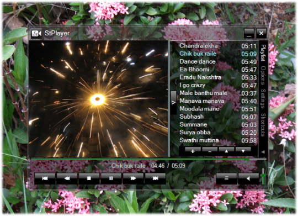The width and height of the screenshot is (298, 216).
Task: Switch to the Shortcuts tab
Action: [263, 125]
